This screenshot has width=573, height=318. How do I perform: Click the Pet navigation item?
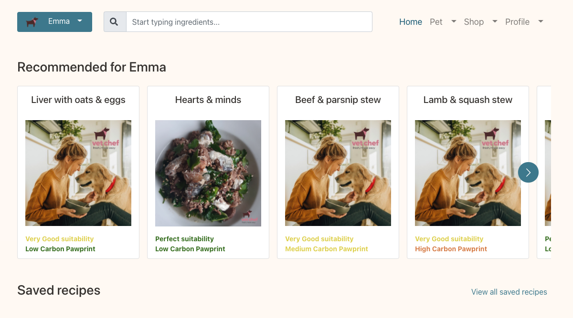point(436,22)
